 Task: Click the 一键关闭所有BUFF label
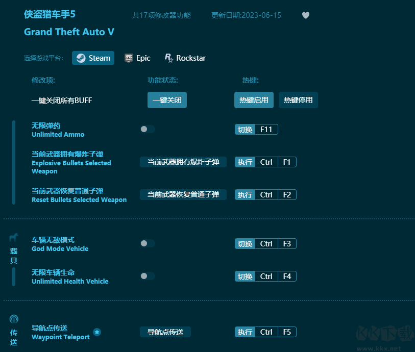(x=62, y=100)
